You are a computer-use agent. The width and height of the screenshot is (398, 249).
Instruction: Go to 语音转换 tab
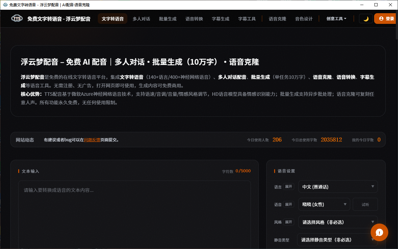(x=194, y=19)
